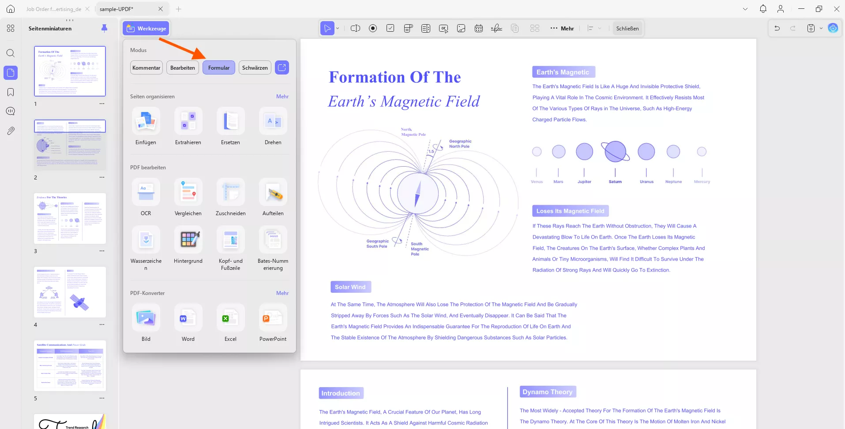Convert PDF to PowerPoint
Image resolution: width=845 pixels, height=429 pixels.
pos(273,323)
